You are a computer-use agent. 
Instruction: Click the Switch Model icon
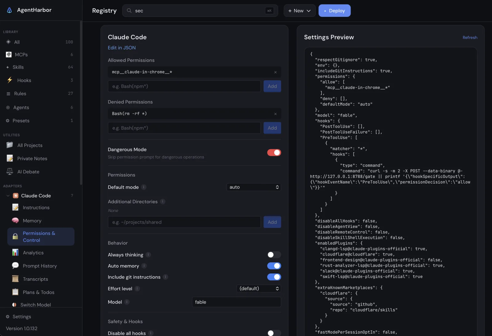click(14, 305)
